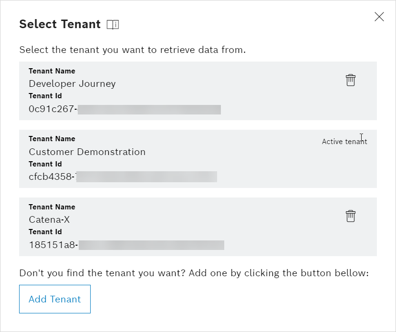Click tenant ID starting with 185151a8
The image size is (396, 332).
point(53,245)
